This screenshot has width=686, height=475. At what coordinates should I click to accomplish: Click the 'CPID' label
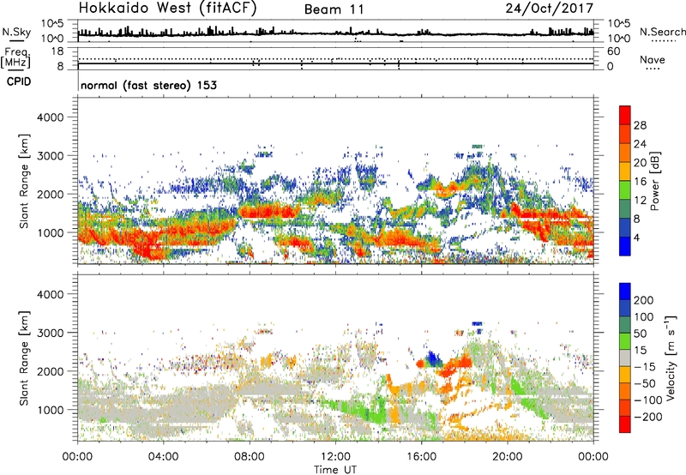click(19, 81)
